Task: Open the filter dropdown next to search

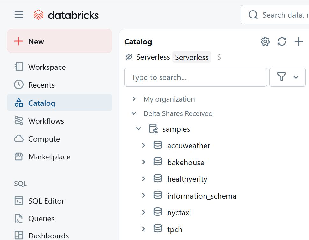Action: (287, 77)
